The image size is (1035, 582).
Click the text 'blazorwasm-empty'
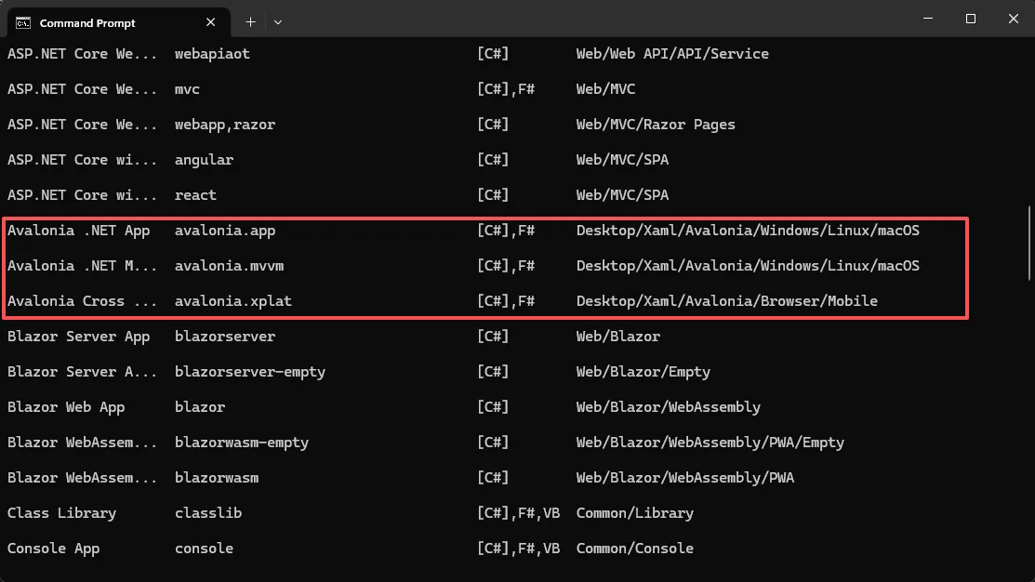click(x=242, y=443)
